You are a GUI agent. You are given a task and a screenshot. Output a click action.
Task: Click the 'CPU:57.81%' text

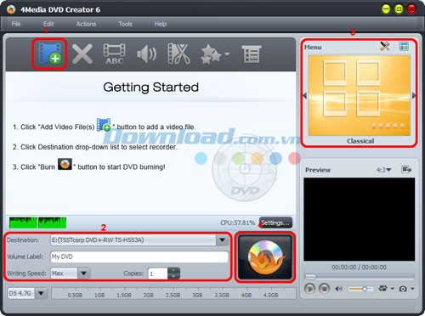coord(238,223)
